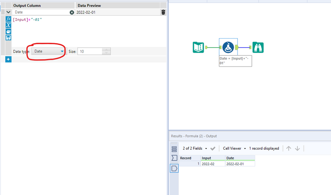
Task: Show the results messages list icon
Action: coord(174,149)
